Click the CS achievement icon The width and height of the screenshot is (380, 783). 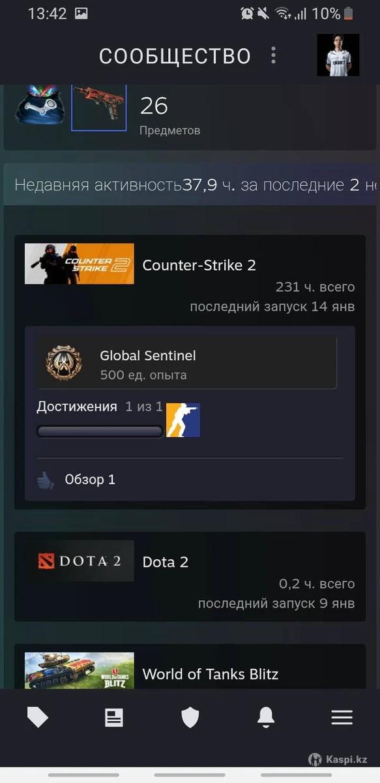click(183, 420)
